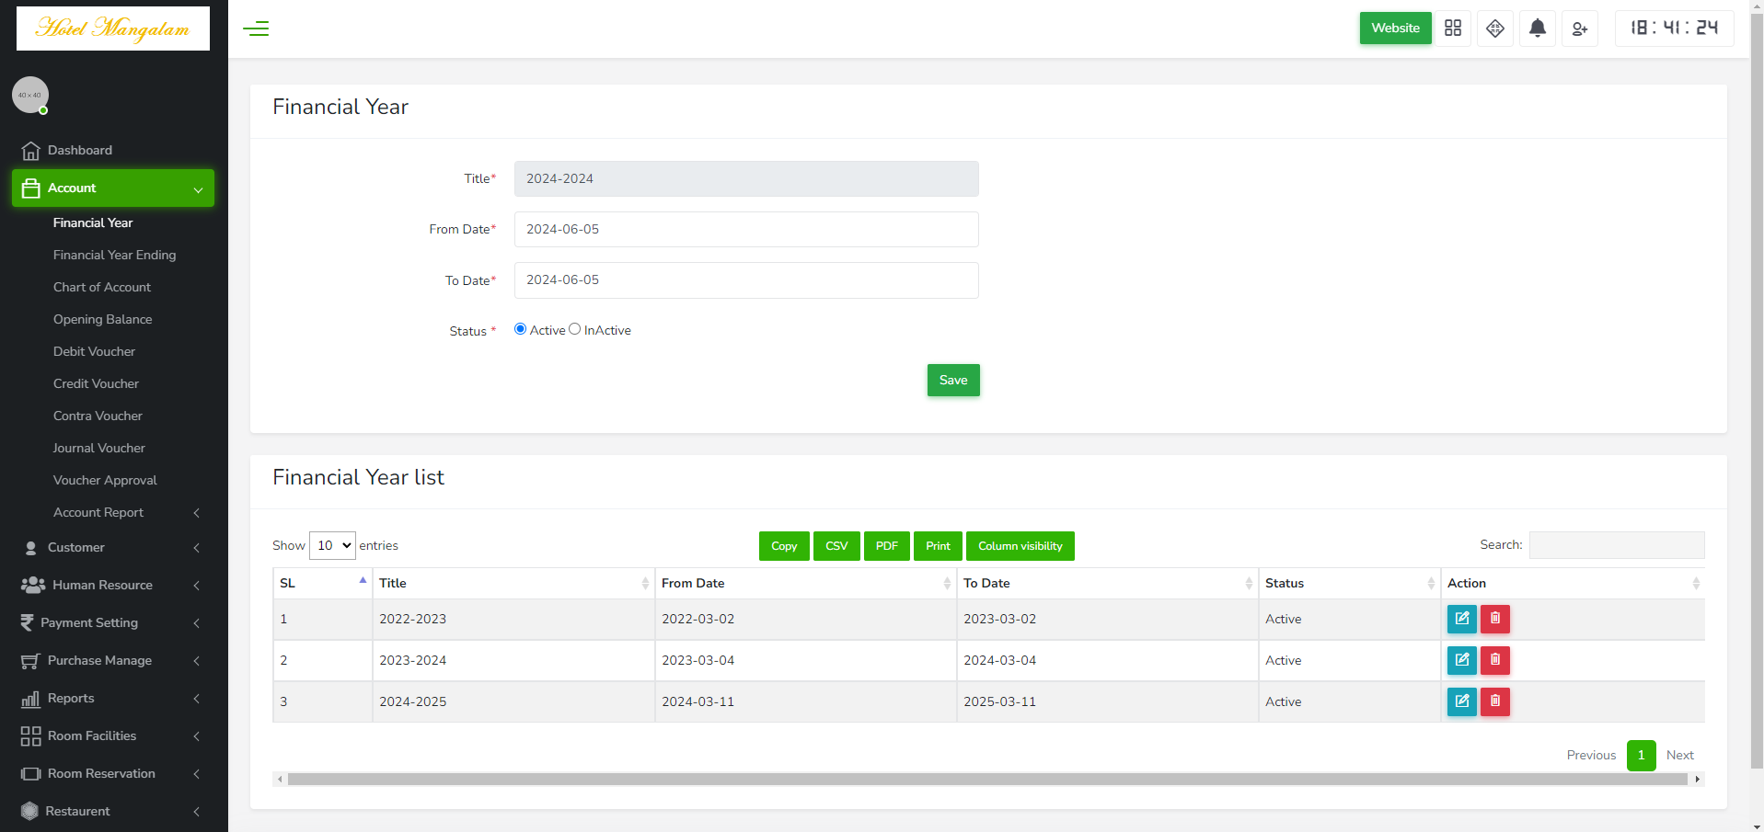Viewport: 1764px width, 832px height.
Task: Click the notification bell icon
Action: pos(1538,28)
